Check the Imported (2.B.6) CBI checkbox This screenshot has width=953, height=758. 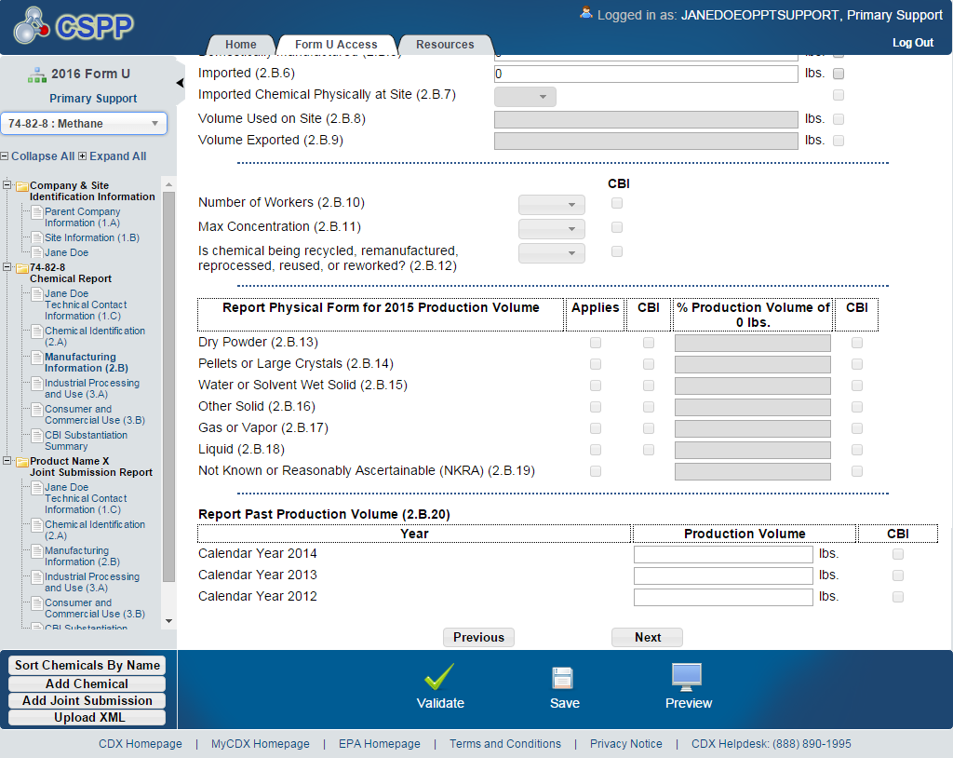tap(839, 74)
